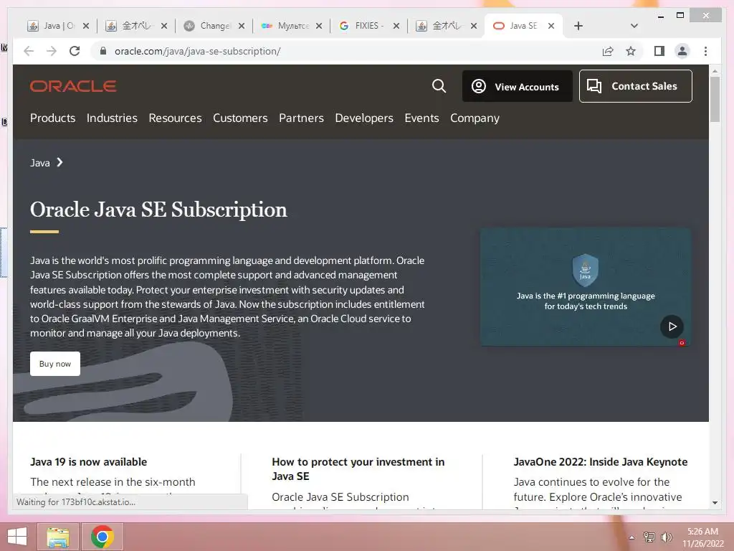The height and width of the screenshot is (551, 734).
Task: Open a new tab with plus button
Action: (x=578, y=26)
